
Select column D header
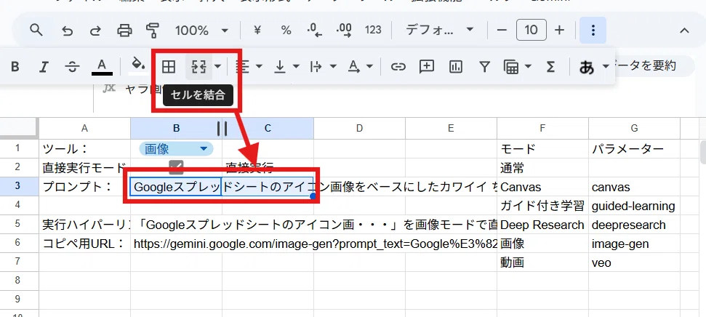(x=359, y=129)
